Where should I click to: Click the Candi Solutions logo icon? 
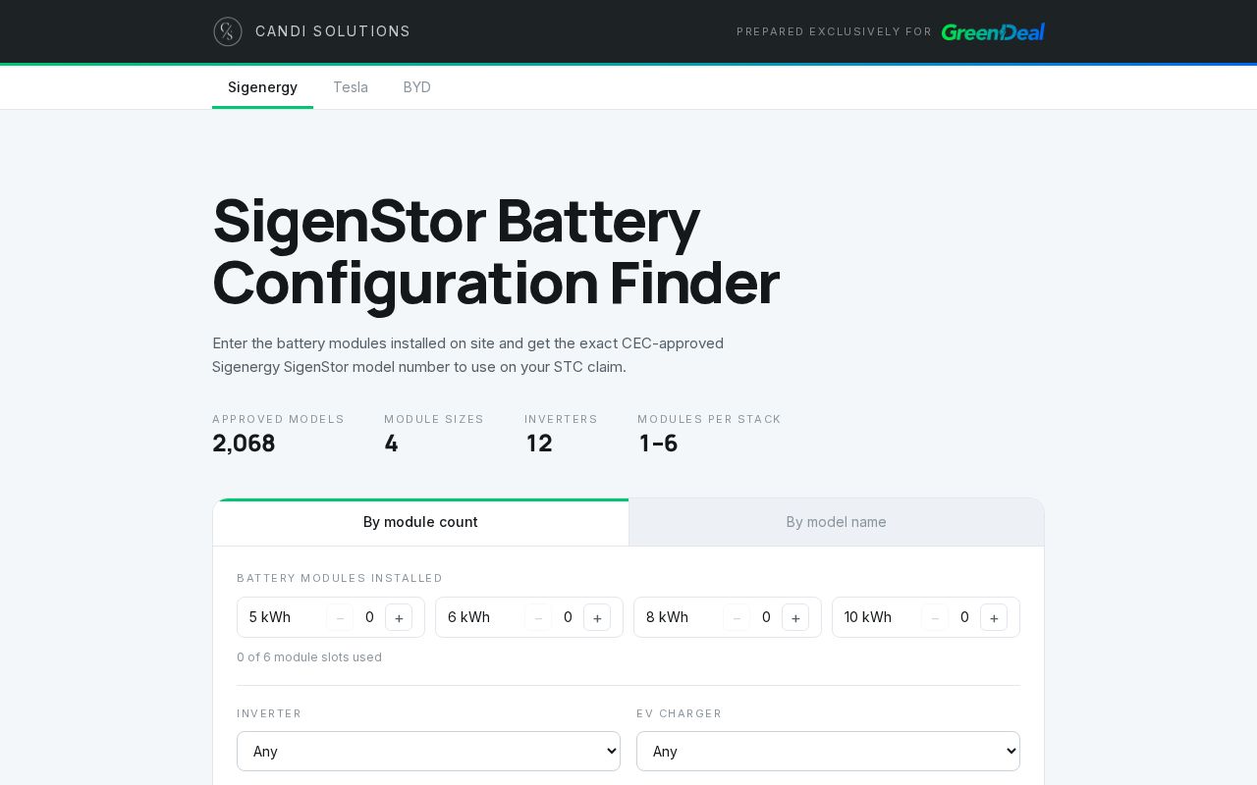pyautogui.click(x=228, y=31)
